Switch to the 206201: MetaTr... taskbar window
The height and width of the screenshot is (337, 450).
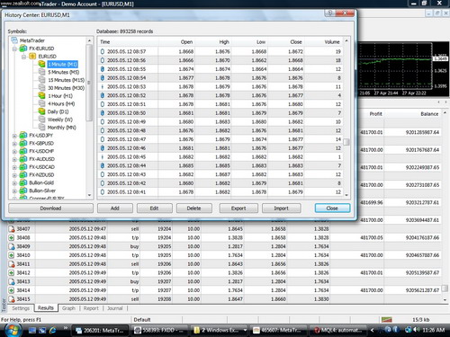[x=101, y=331]
